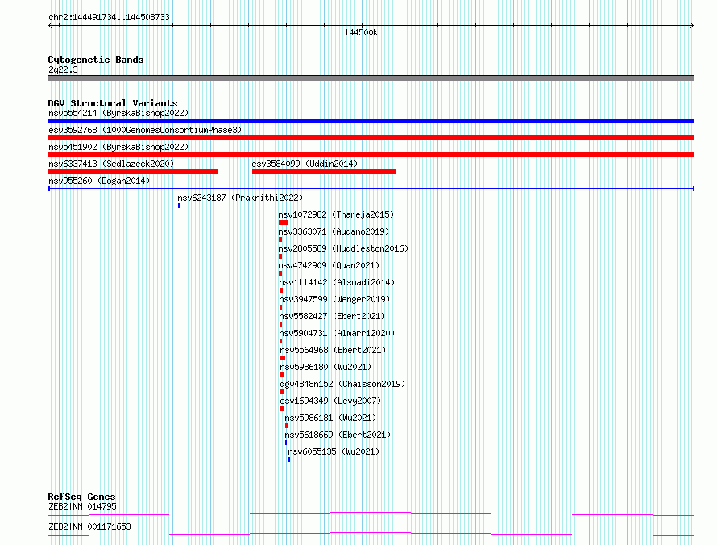This screenshot has width=717, height=545.
Task: Open nsv5986180 (Wu2021) label
Action: (x=325, y=367)
